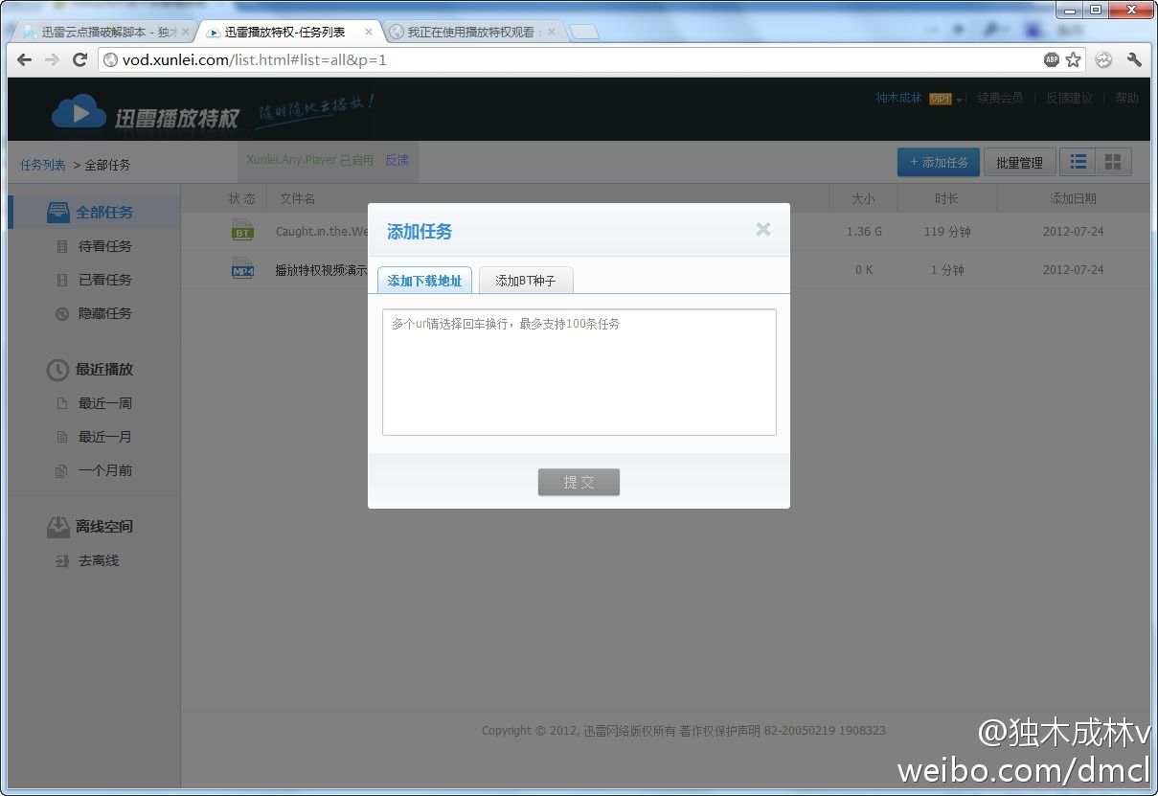Select the 添加下载地址 tab
The height and width of the screenshot is (796, 1158).
tap(424, 281)
